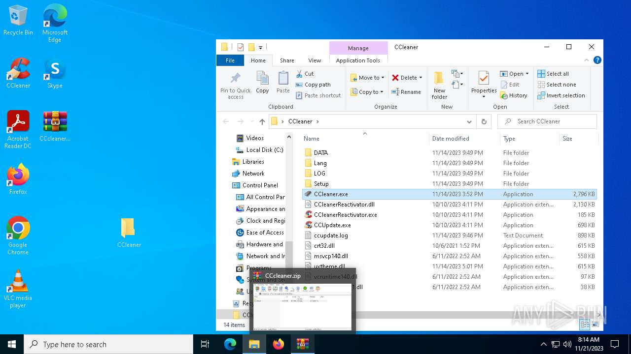The height and width of the screenshot is (354, 631).
Task: Click Search CCleaner field
Action: [x=547, y=121]
